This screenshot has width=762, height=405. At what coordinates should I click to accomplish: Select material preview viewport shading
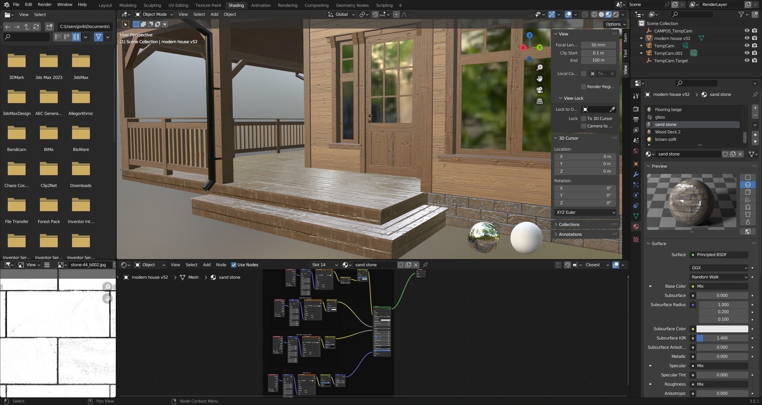click(x=608, y=14)
